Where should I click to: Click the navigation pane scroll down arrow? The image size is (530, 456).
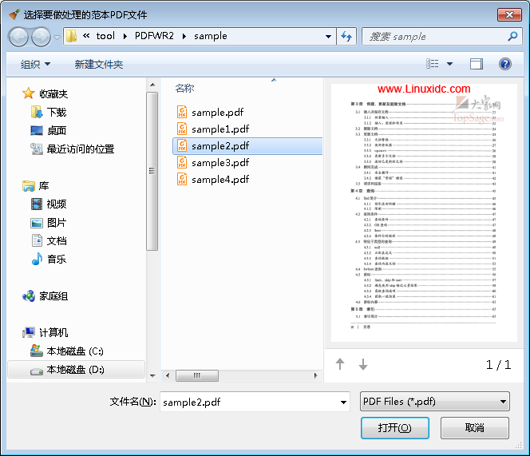click(x=152, y=376)
